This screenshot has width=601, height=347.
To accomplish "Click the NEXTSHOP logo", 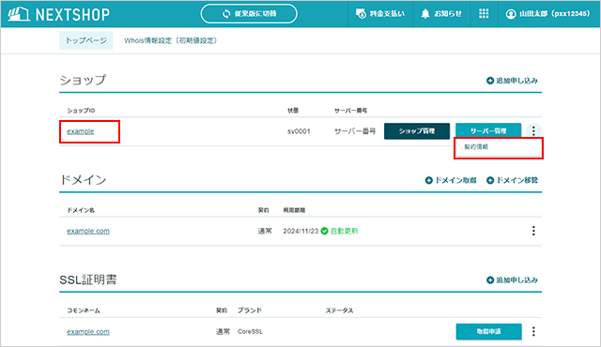I will 58,14.
